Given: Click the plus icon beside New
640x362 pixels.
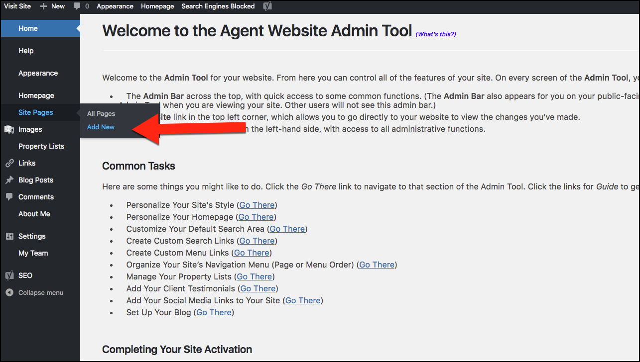Looking at the screenshot, I should [x=43, y=6].
